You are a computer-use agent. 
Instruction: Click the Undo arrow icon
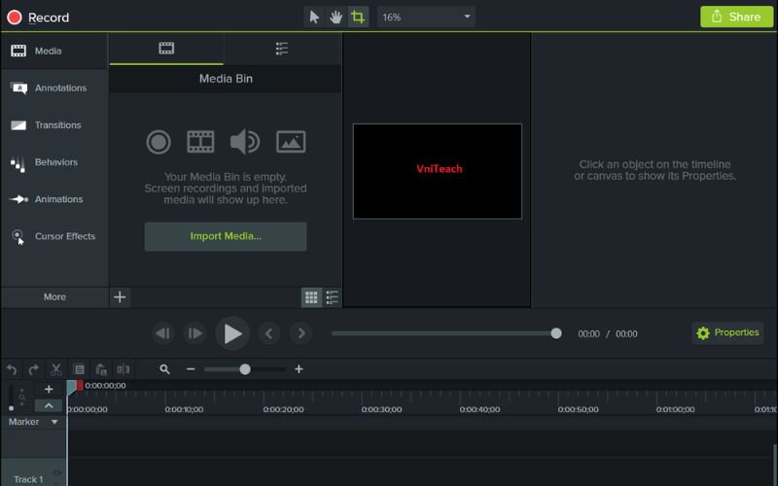(x=12, y=369)
